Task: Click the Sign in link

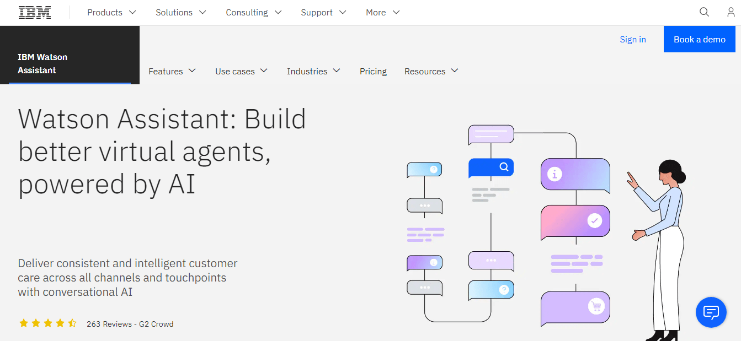Action: point(633,39)
